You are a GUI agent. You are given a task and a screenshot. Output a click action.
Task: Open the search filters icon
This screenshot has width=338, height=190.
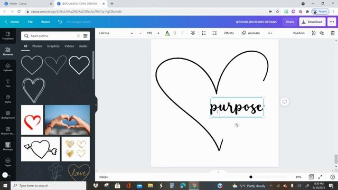pyautogui.click(x=86, y=36)
